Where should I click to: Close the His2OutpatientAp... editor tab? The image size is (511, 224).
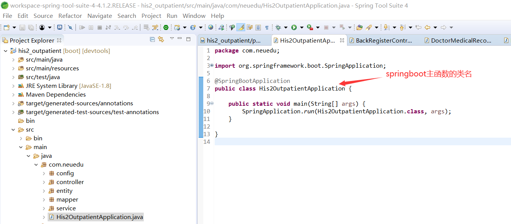coord(342,40)
